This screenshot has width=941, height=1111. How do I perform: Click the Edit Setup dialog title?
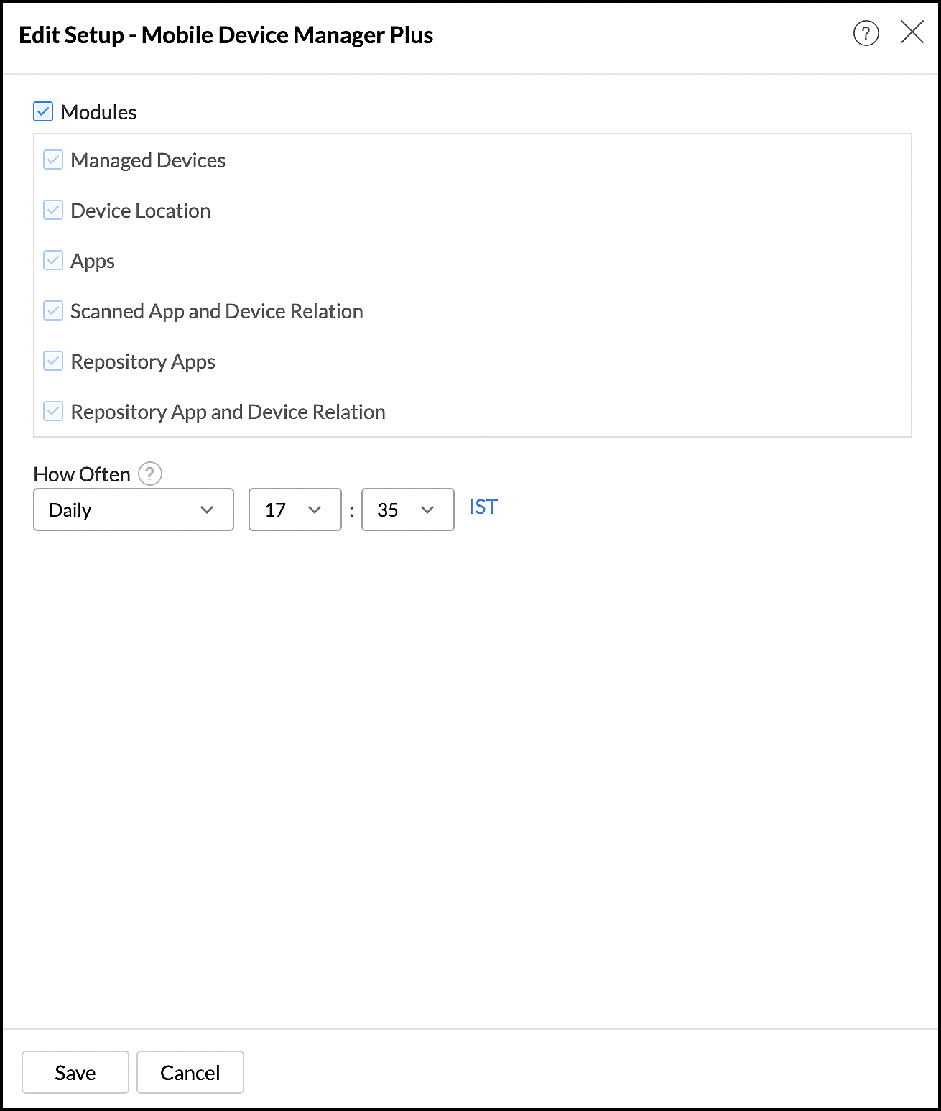pyautogui.click(x=226, y=34)
